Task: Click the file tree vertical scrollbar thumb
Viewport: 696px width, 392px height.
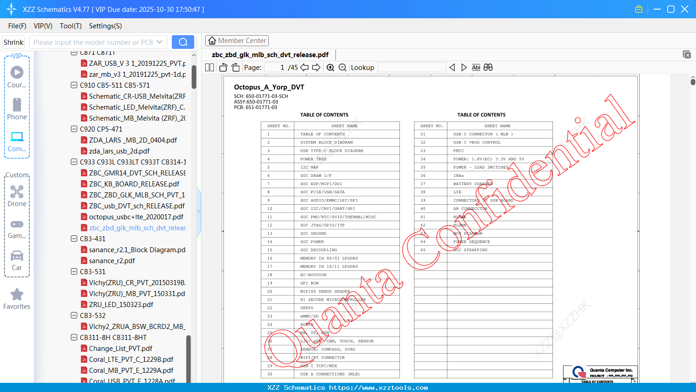Action: [x=194, y=77]
